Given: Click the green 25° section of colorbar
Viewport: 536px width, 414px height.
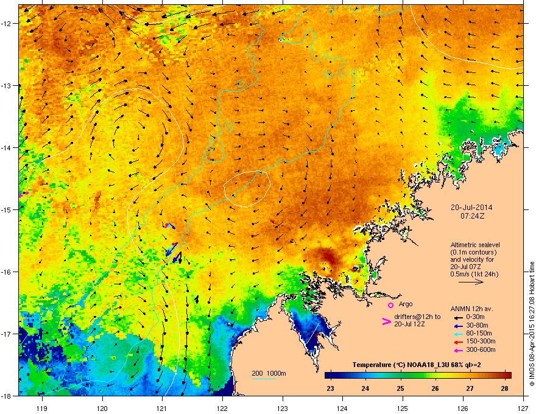Looking at the screenshot, I should [401, 376].
